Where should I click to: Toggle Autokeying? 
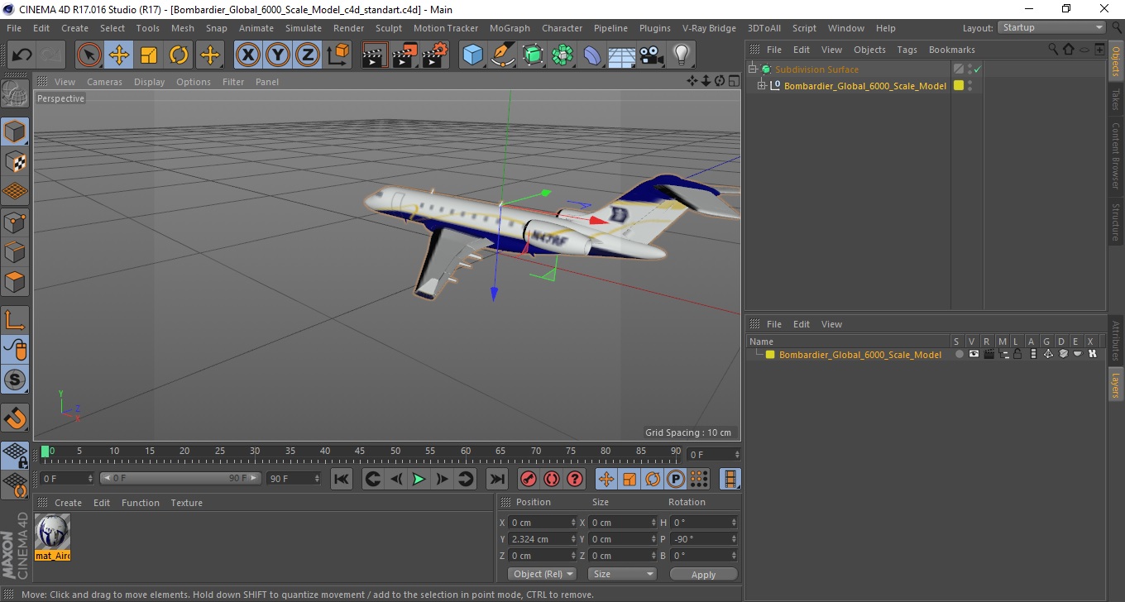pos(551,479)
